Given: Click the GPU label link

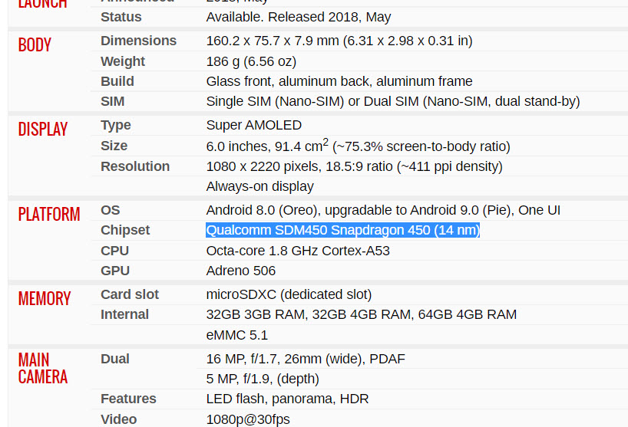Looking at the screenshot, I should pos(115,271).
